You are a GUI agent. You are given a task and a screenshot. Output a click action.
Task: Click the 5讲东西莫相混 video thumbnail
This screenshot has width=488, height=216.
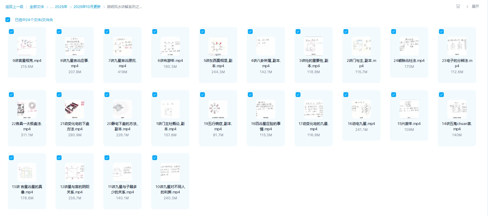tap(218, 46)
